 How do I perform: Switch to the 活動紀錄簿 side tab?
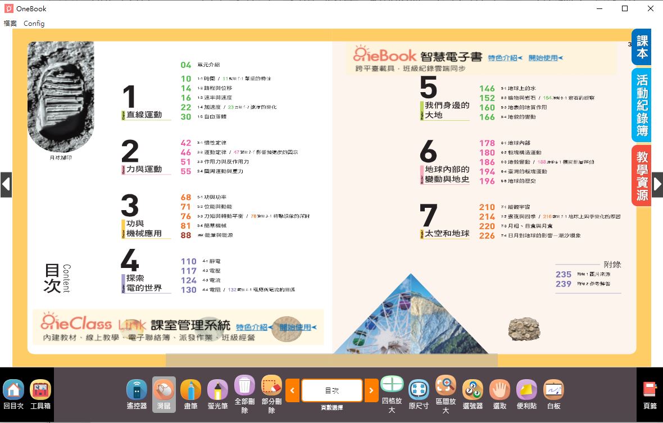642,105
